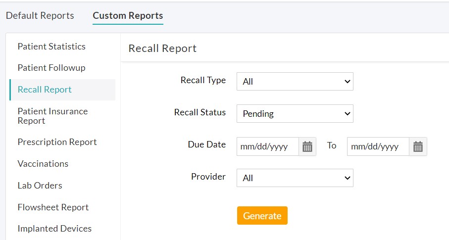Image resolution: width=449 pixels, height=240 pixels.
Task: Click the To label between dates
Action: (x=332, y=145)
